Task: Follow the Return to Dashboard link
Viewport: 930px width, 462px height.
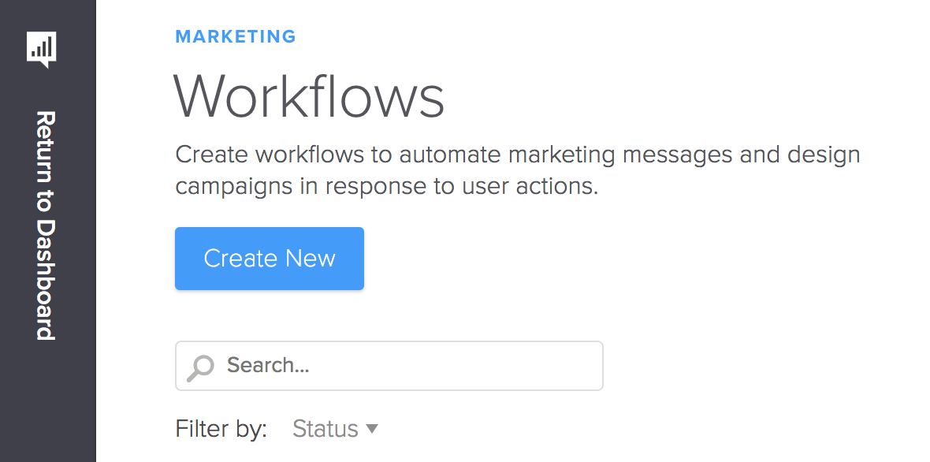Action: point(46,225)
